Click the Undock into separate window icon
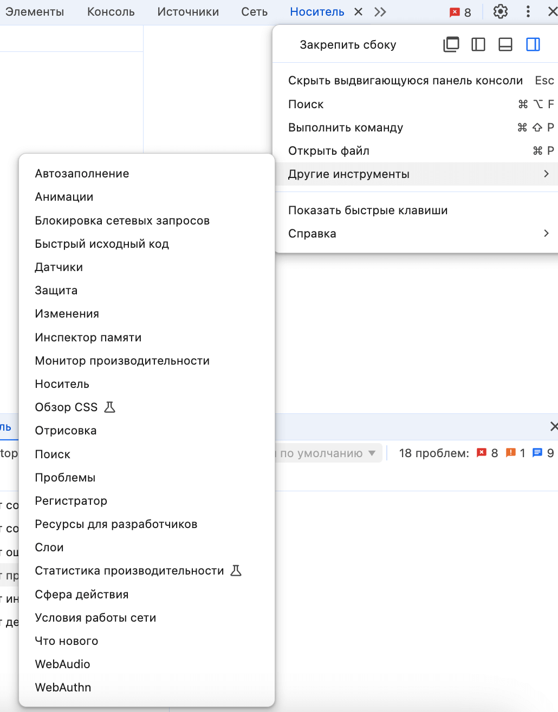This screenshot has width=558, height=712. coord(451,44)
